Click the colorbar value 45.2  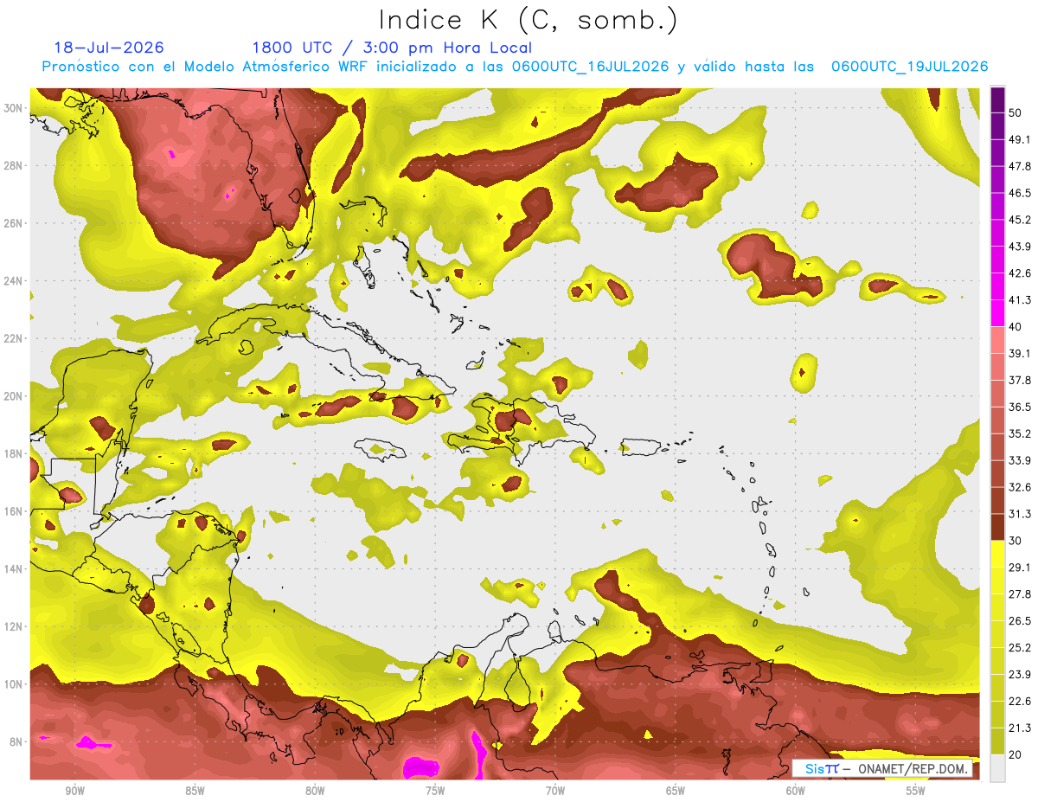click(1020, 221)
